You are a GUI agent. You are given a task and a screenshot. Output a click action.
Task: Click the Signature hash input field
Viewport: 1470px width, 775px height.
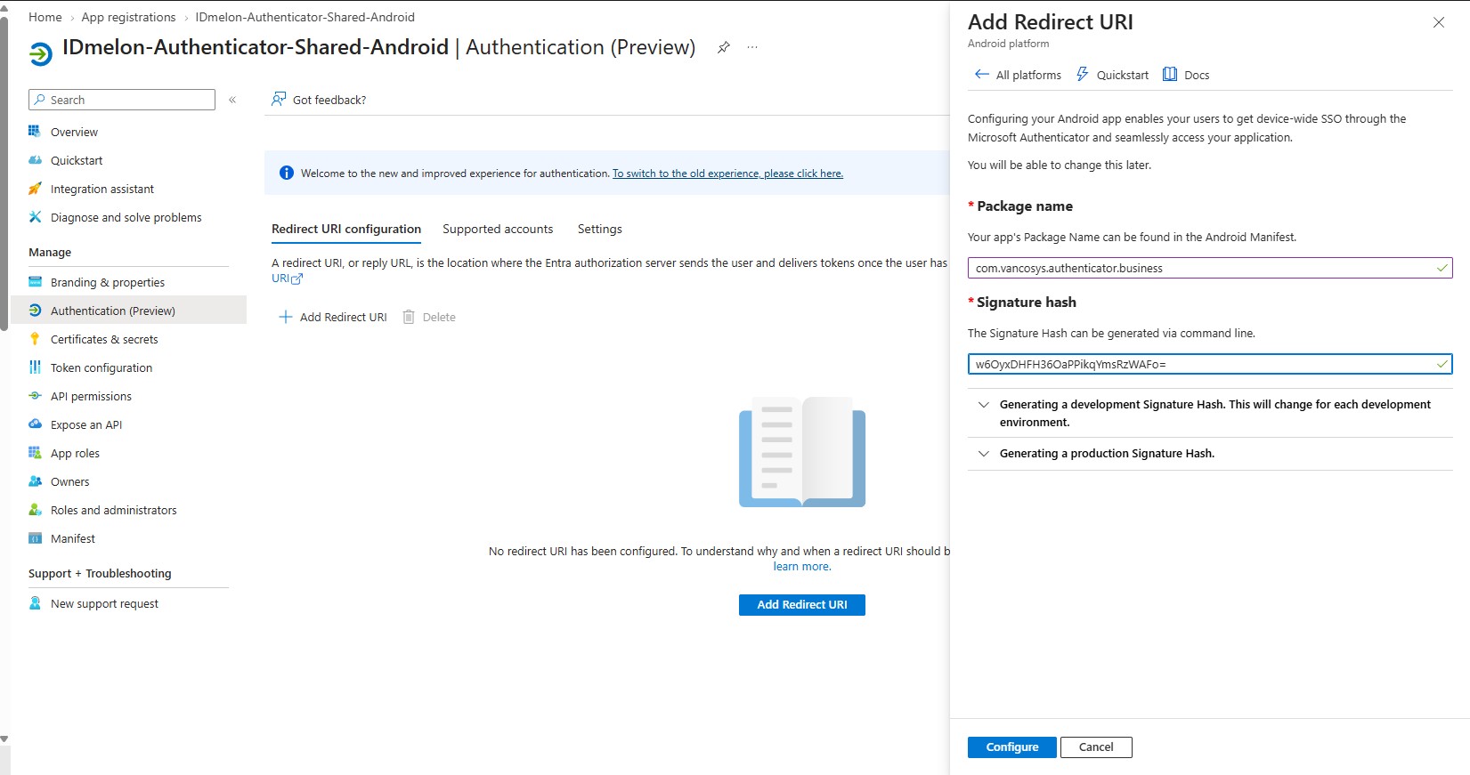pyautogui.click(x=1210, y=364)
